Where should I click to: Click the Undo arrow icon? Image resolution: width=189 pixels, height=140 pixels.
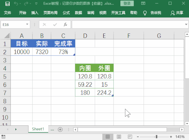click(x=16, y=4)
